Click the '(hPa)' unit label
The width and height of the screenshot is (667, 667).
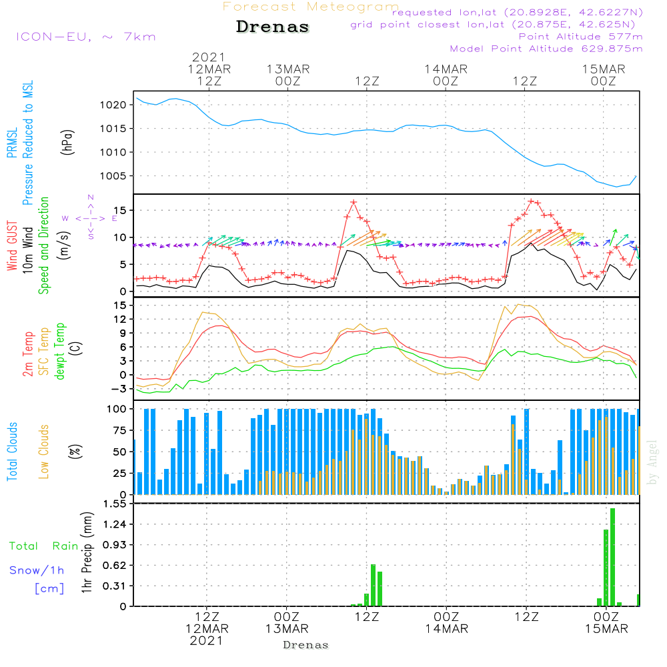tap(67, 142)
